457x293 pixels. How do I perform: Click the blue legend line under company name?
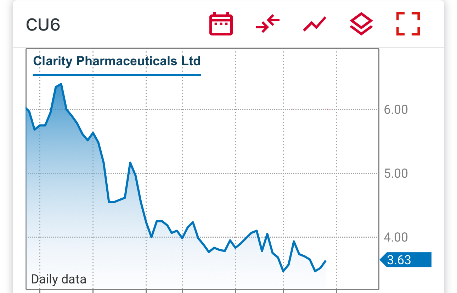click(x=117, y=75)
